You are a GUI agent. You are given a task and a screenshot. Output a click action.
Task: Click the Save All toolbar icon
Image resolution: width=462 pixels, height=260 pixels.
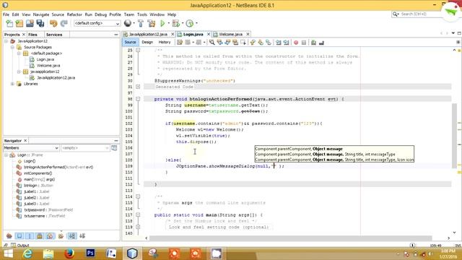40,23
